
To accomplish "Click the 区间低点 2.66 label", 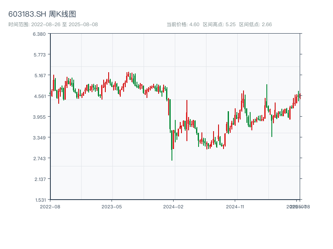I will click(255, 24).
